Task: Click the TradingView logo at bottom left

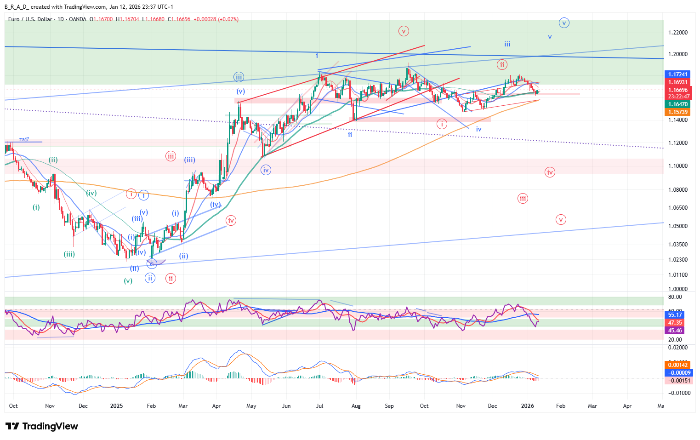Action: click(x=42, y=426)
